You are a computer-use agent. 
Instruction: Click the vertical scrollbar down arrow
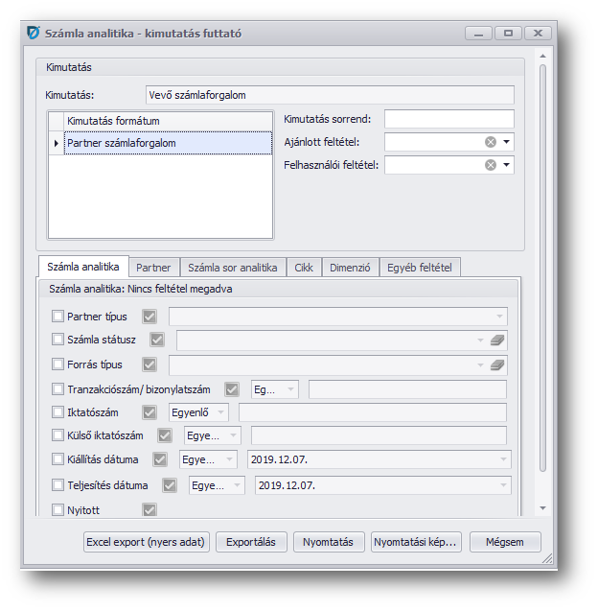point(541,507)
